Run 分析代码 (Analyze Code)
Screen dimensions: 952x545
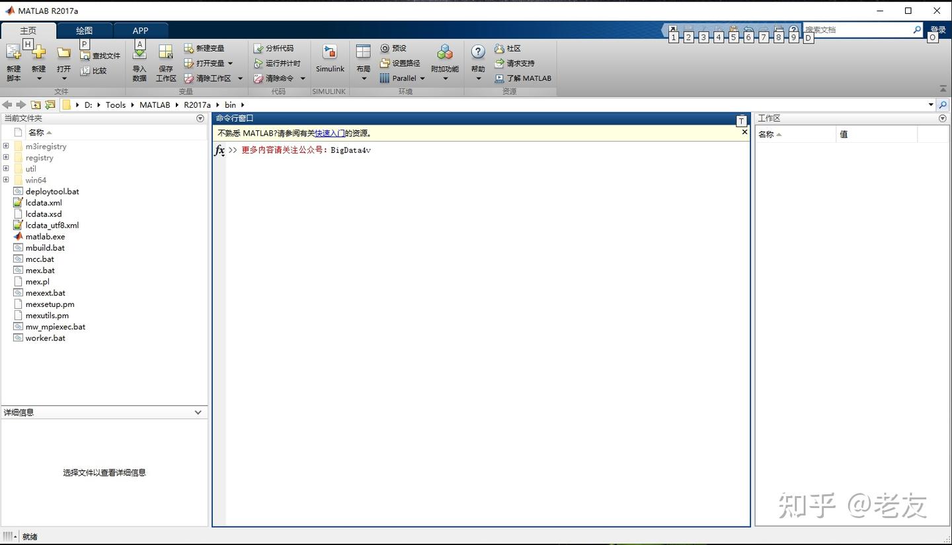[x=273, y=48]
